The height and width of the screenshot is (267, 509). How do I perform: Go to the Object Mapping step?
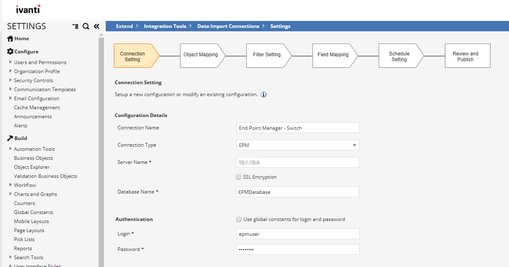tap(201, 55)
